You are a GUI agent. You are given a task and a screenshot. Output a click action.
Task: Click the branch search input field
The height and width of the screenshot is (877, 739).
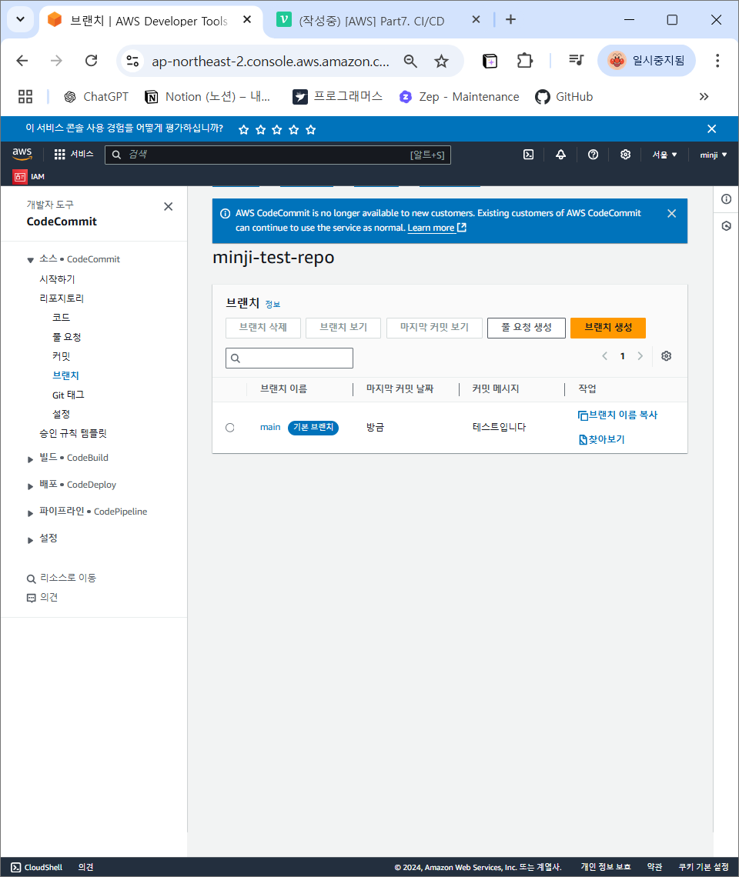pos(289,358)
